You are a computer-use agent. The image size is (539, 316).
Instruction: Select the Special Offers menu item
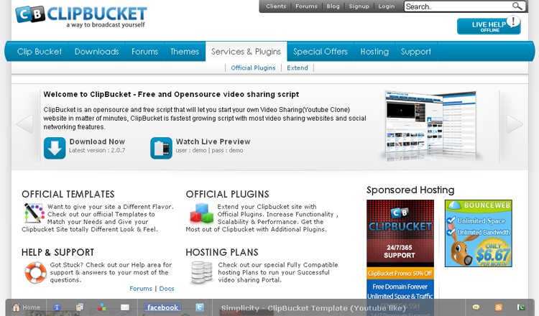(320, 52)
